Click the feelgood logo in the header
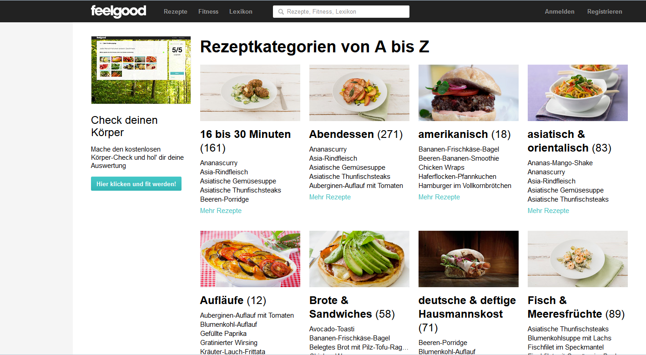Screen dimensions: 646x355 click(x=118, y=11)
